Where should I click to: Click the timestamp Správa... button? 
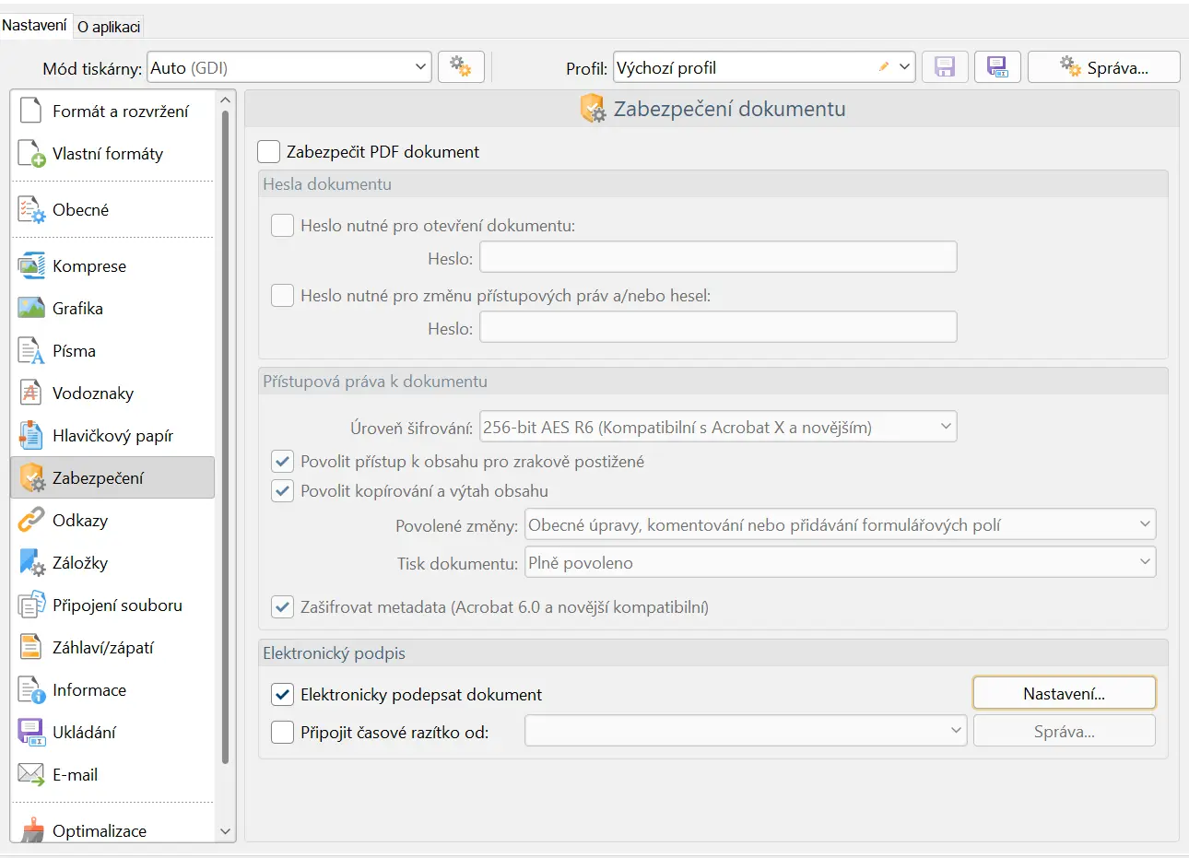click(1065, 731)
